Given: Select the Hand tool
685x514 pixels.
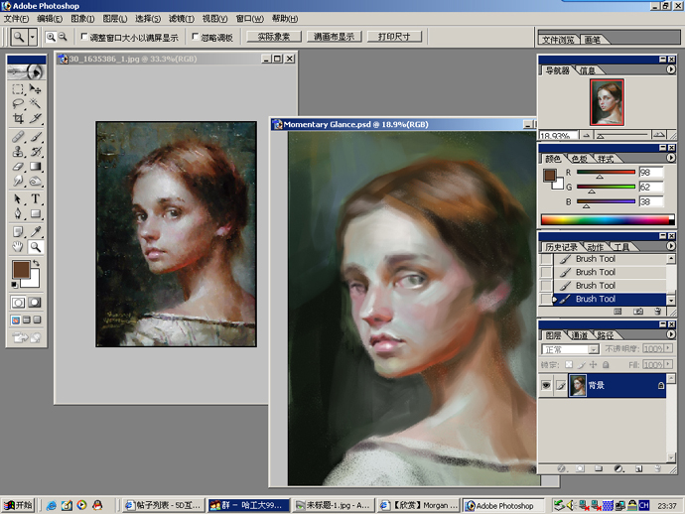Looking at the screenshot, I should (18, 247).
